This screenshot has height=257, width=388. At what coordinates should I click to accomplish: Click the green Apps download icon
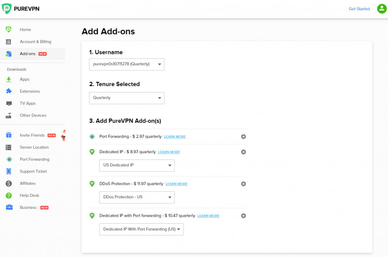[x=9, y=79]
